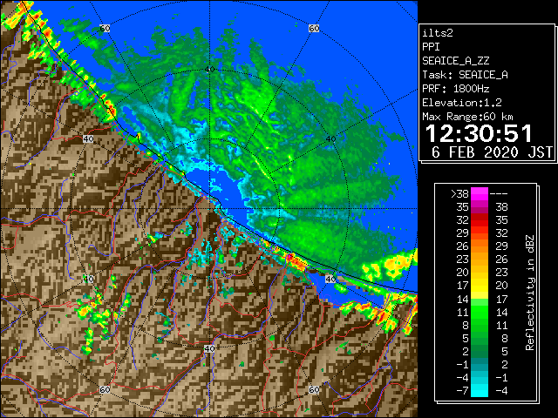Pick the magenta swatch atop the reflectivity scale
The width and height of the screenshot is (558, 418).
[480, 194]
